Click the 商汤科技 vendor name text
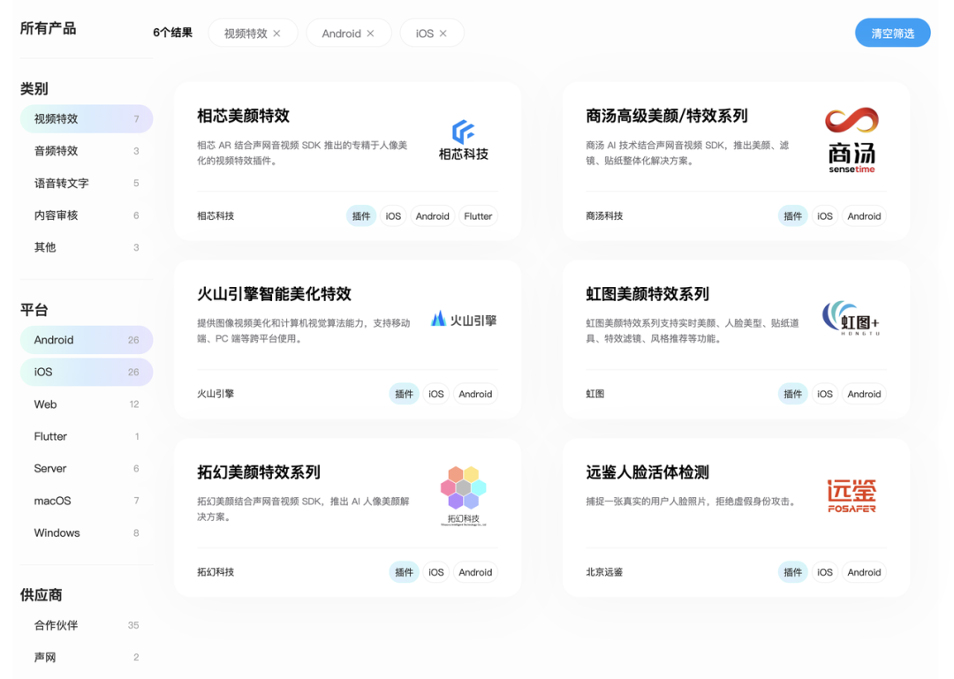The image size is (954, 679). point(604,216)
